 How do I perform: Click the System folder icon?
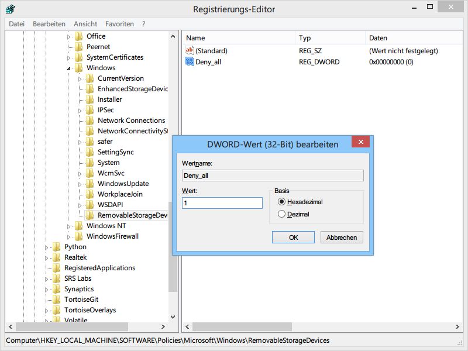(90, 163)
